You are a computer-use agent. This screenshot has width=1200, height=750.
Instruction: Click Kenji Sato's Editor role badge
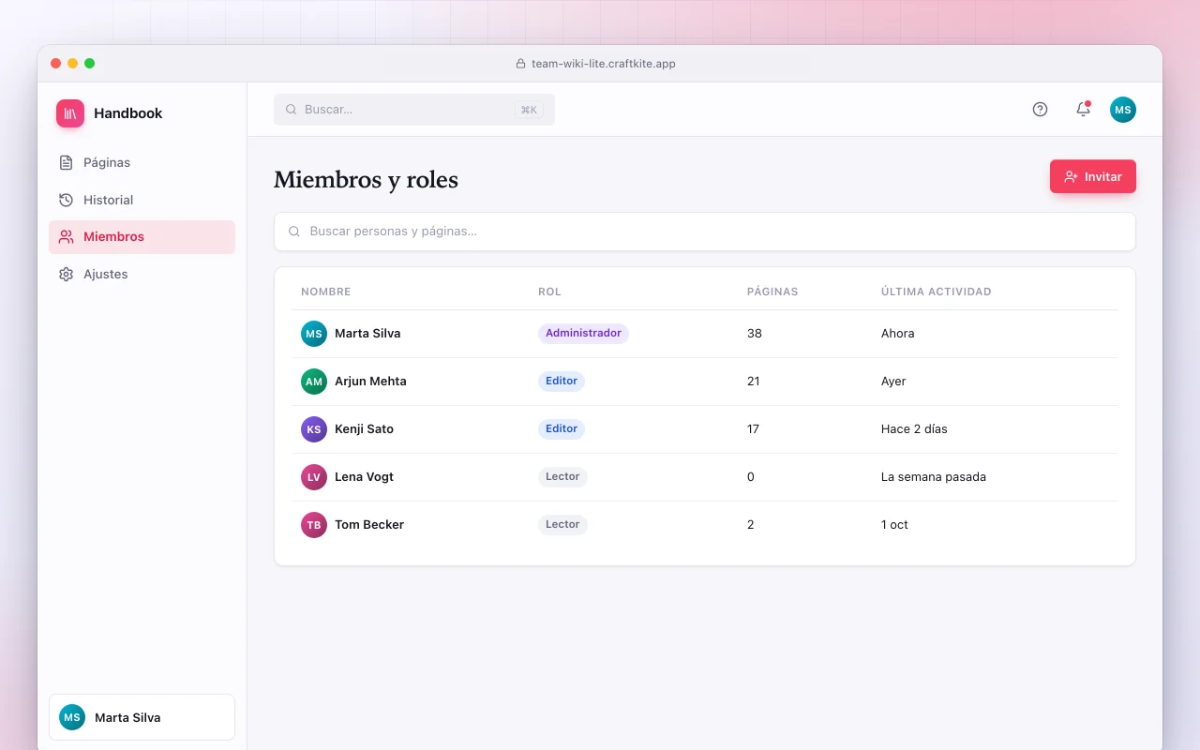pos(562,429)
